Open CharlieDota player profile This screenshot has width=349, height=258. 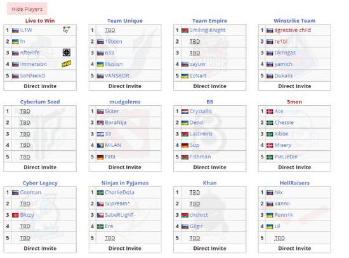click(x=119, y=192)
